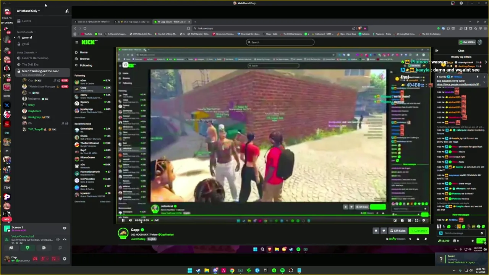Open Discord inbox icon in title bar
This screenshot has height=275, width=489.
coord(453,3)
